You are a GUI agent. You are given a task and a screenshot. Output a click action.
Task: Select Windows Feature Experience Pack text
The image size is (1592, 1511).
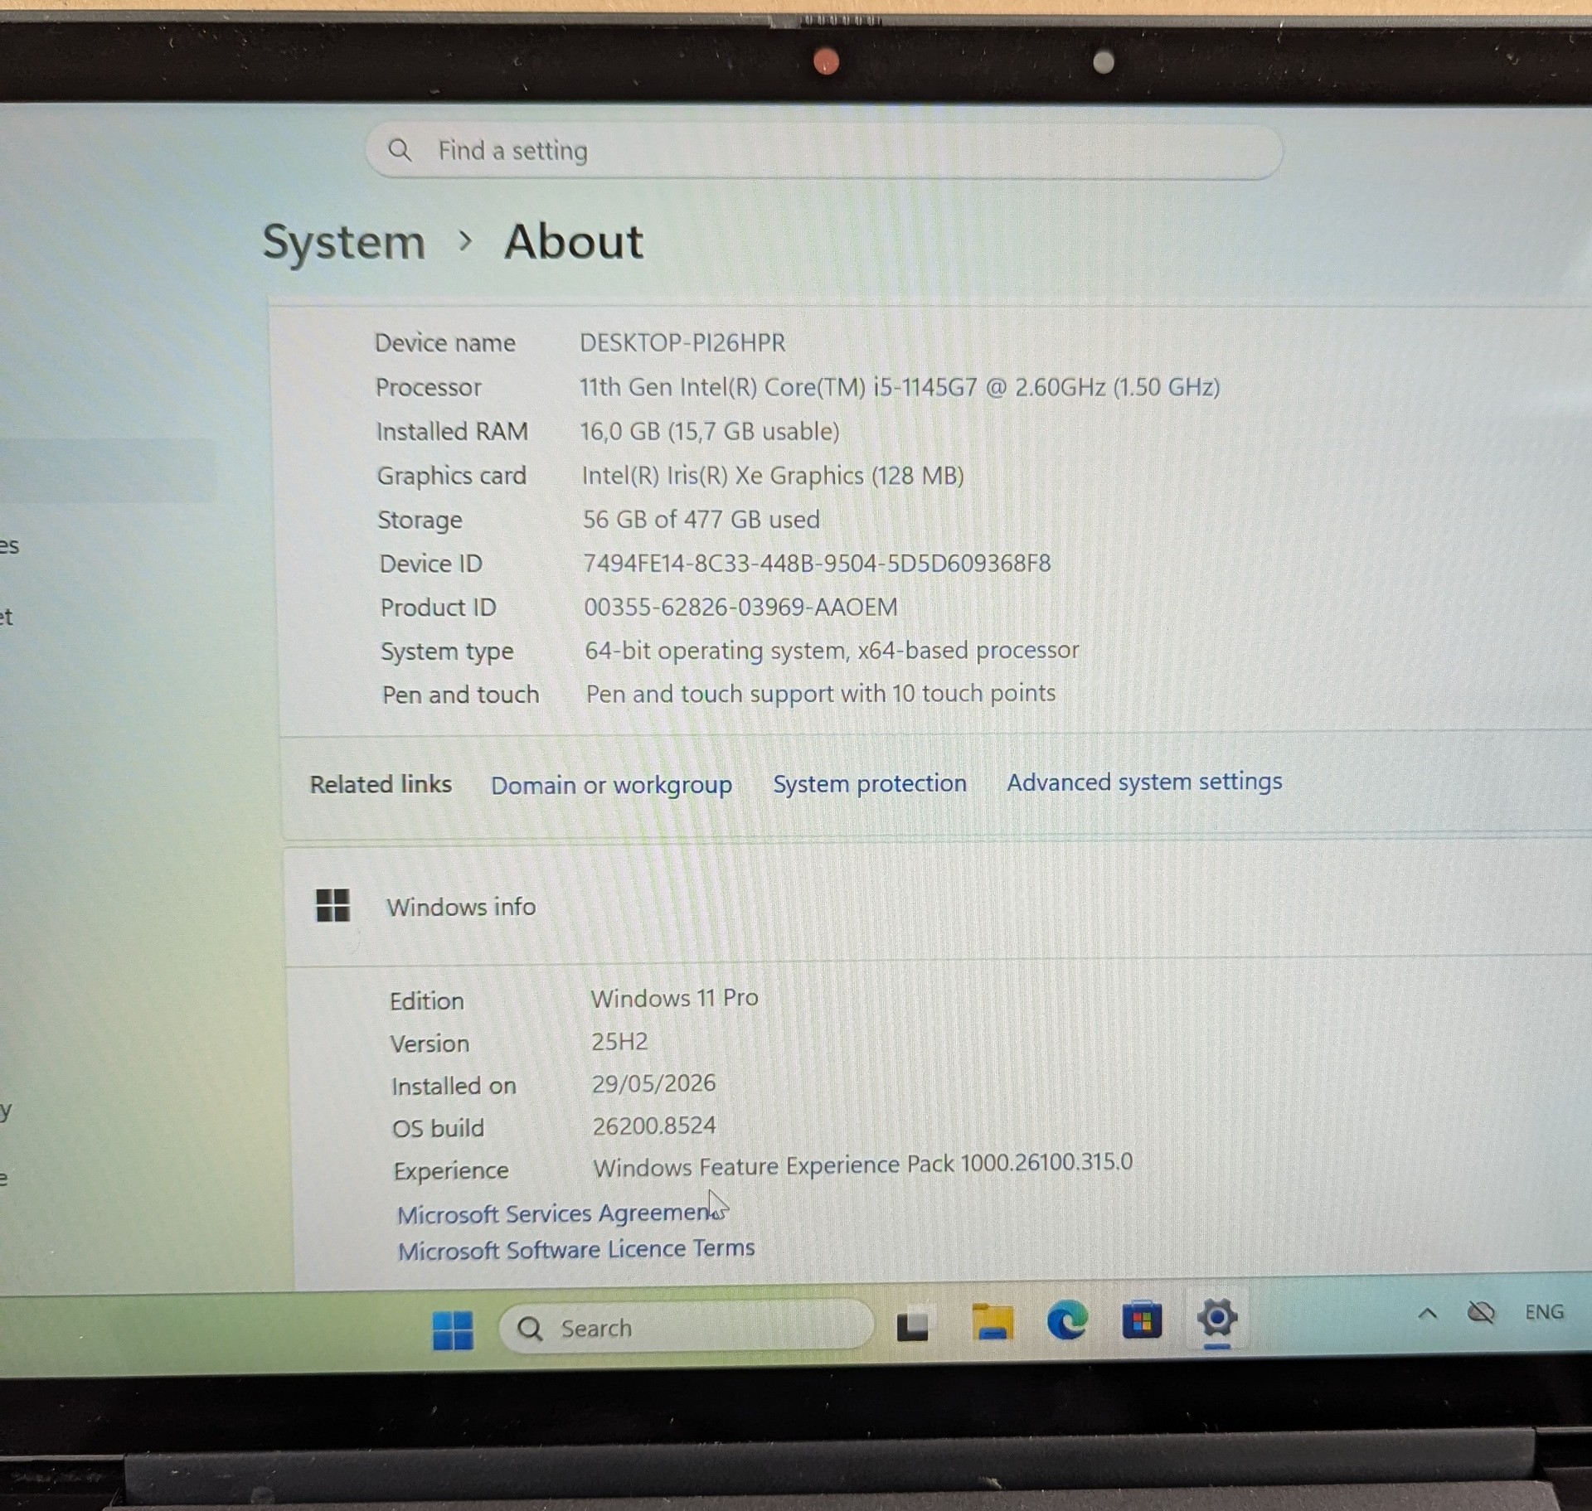coord(862,1165)
